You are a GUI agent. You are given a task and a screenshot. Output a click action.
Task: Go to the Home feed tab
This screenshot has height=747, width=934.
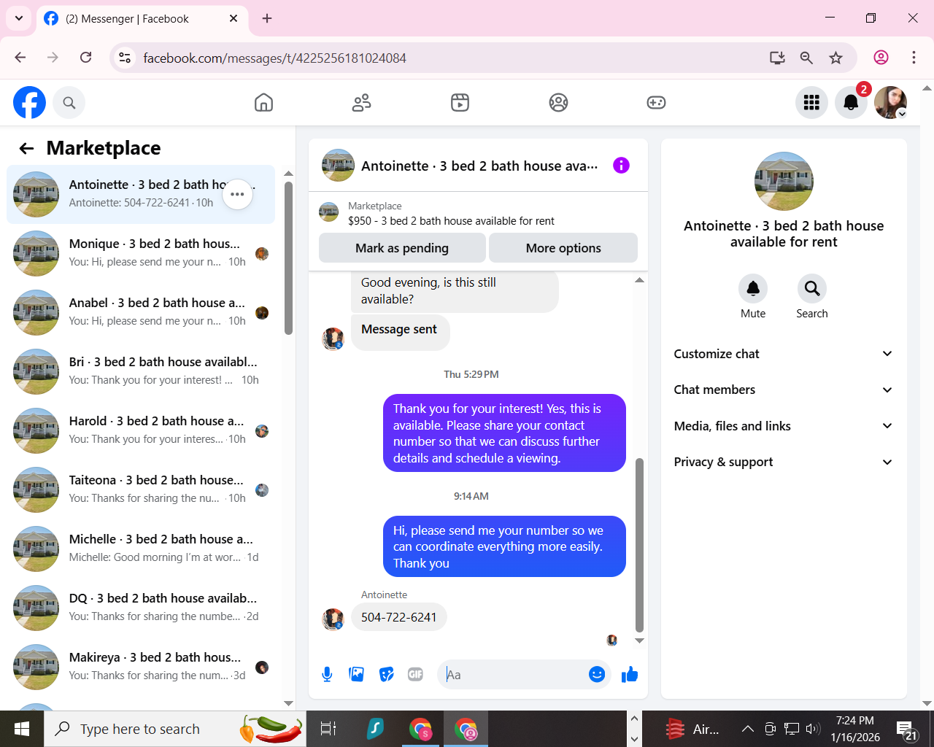pos(263,103)
